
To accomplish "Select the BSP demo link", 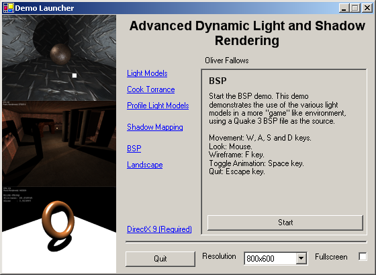I will (134, 148).
